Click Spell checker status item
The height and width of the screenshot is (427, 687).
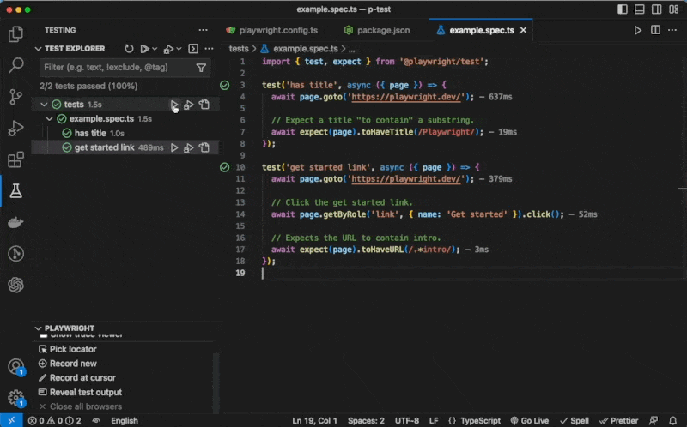coord(575,420)
